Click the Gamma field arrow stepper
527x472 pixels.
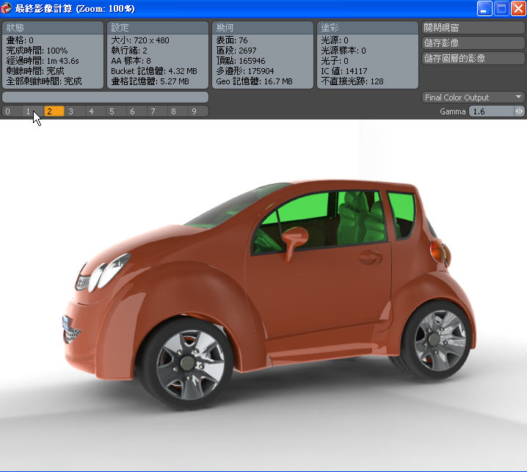point(519,111)
